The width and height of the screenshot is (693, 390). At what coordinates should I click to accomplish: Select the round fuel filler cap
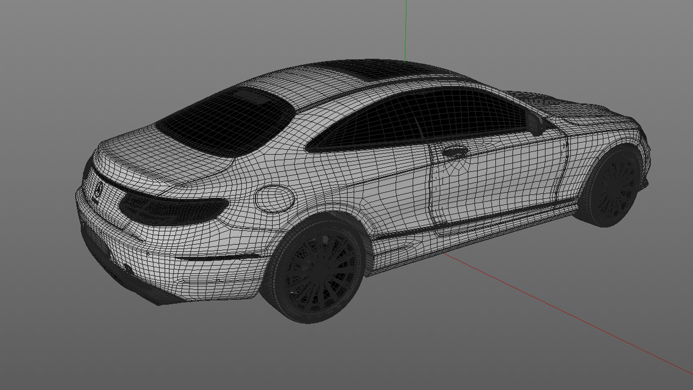274,198
